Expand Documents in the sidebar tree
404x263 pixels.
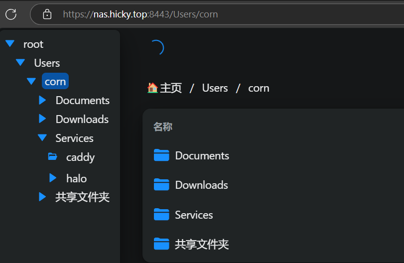pos(42,100)
